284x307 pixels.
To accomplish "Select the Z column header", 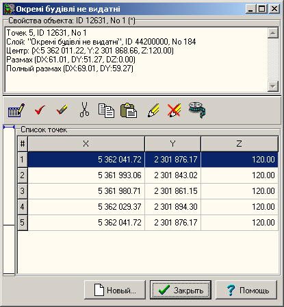I will tap(240, 144).
